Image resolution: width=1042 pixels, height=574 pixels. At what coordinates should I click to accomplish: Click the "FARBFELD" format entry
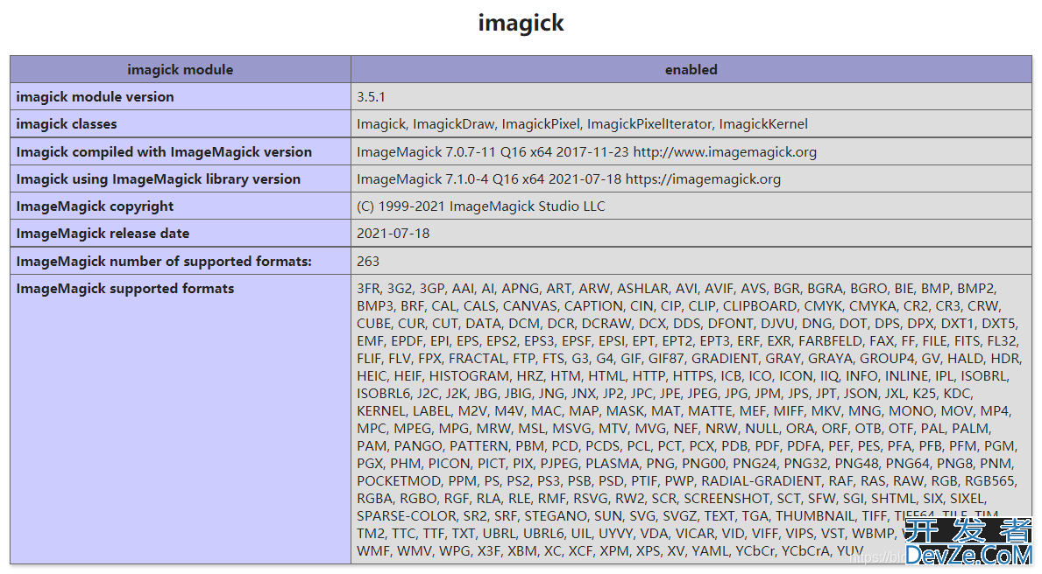(x=831, y=341)
